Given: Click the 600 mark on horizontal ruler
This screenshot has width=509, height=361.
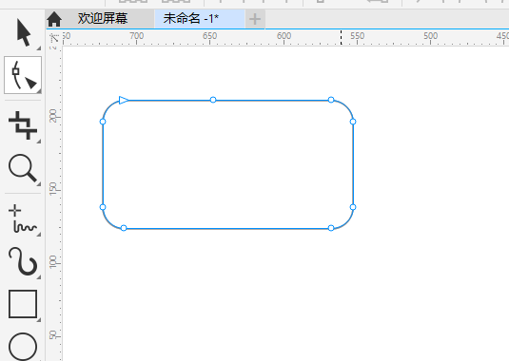Looking at the screenshot, I should (x=284, y=36).
